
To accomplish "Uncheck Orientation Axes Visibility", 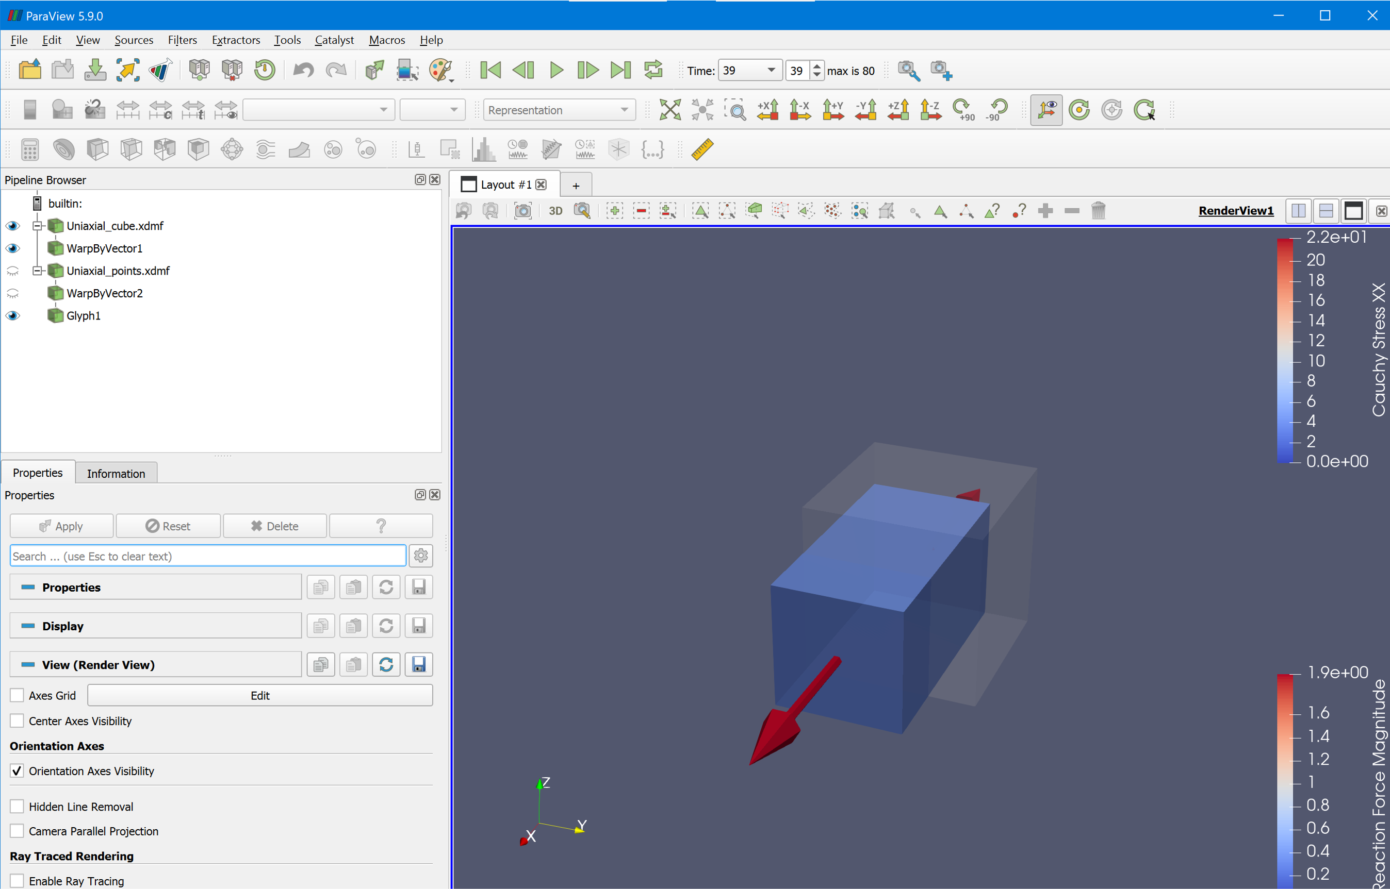I will (18, 770).
